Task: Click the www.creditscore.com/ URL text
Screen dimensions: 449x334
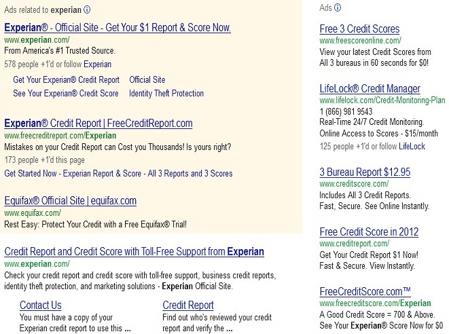Action: pyautogui.click(x=354, y=184)
